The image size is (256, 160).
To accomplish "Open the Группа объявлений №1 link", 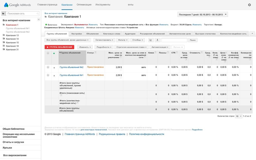I will 71,75.
